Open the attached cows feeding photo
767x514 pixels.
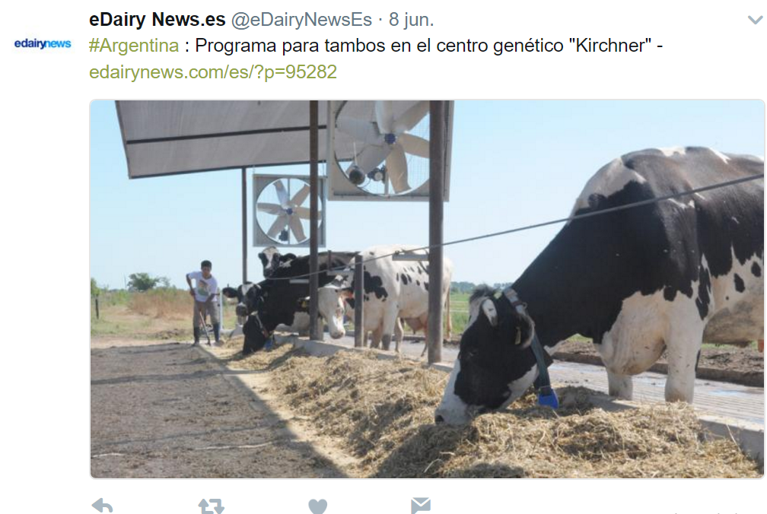pyautogui.click(x=427, y=289)
